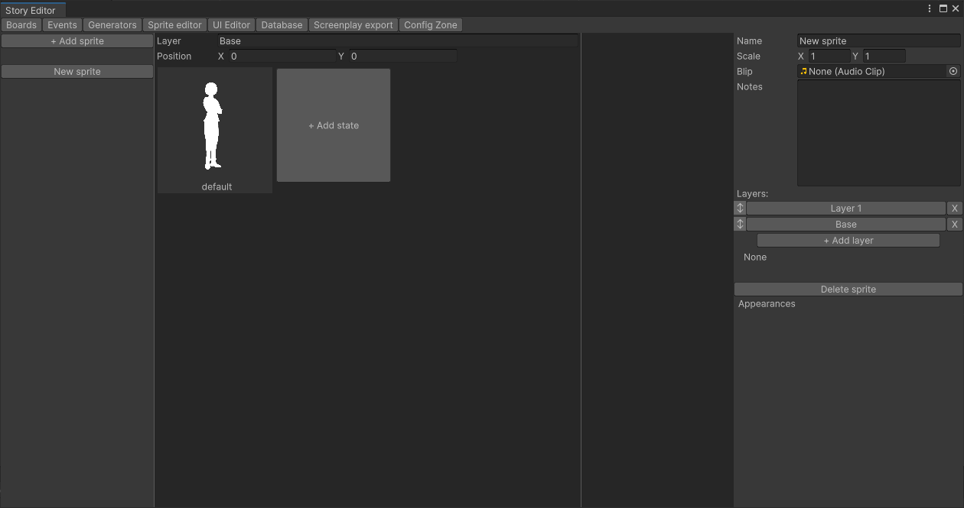Switch to the Boards tab
The width and height of the screenshot is (964, 508).
(x=21, y=25)
